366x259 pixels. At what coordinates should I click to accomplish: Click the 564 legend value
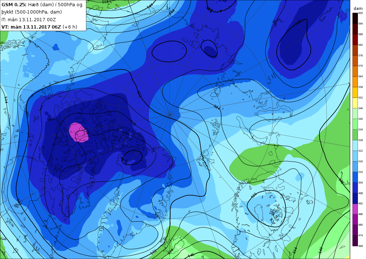tap(361, 76)
